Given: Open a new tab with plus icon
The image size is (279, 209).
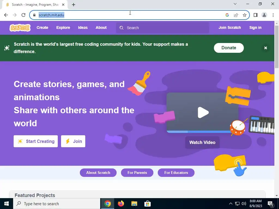Looking at the screenshot, I should [x=74, y=5].
